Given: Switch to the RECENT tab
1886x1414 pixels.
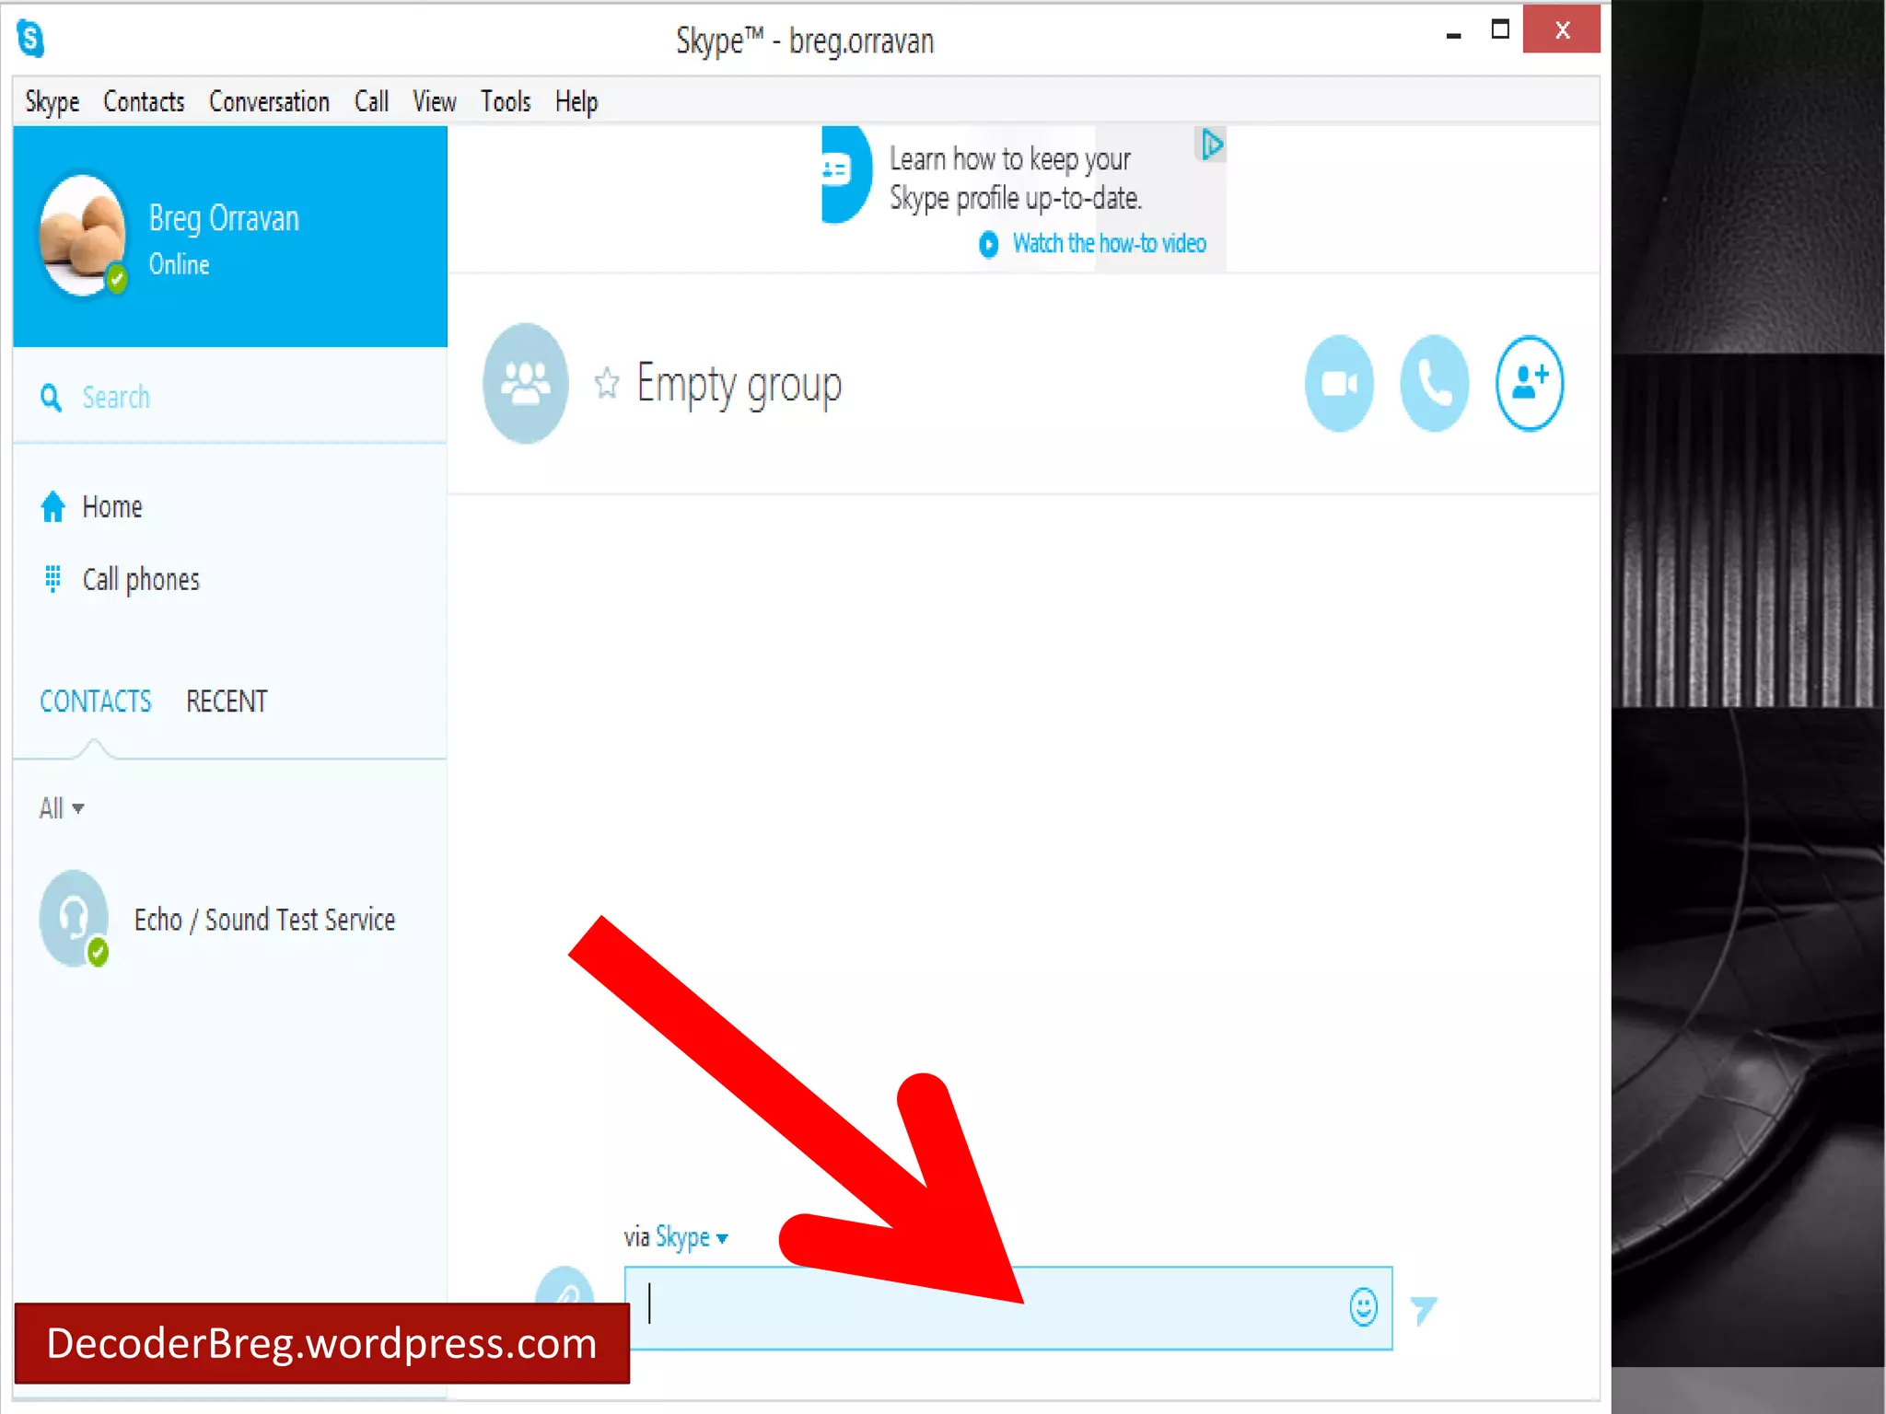Looking at the screenshot, I should 227,701.
